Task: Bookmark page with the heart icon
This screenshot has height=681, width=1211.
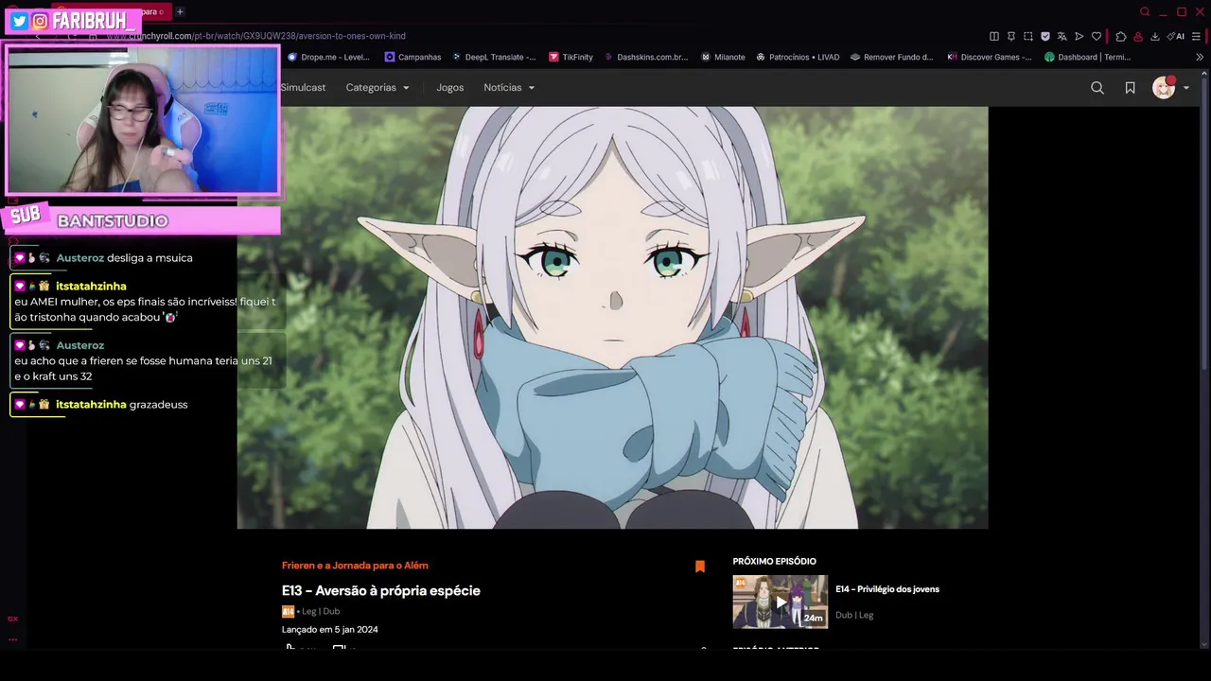Action: 1097,36
